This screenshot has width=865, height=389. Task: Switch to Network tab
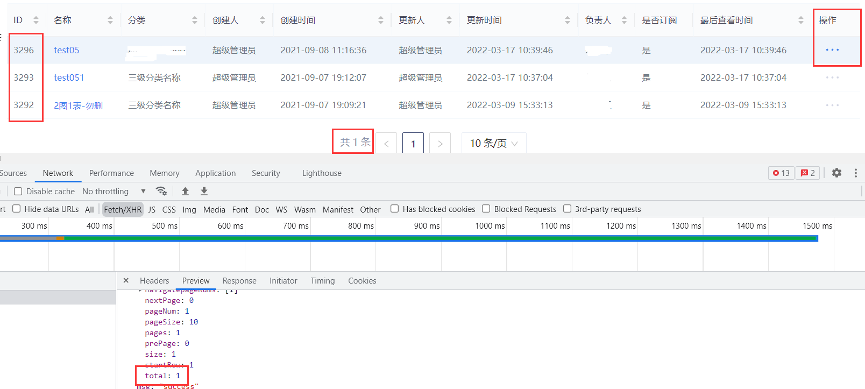[x=58, y=173]
